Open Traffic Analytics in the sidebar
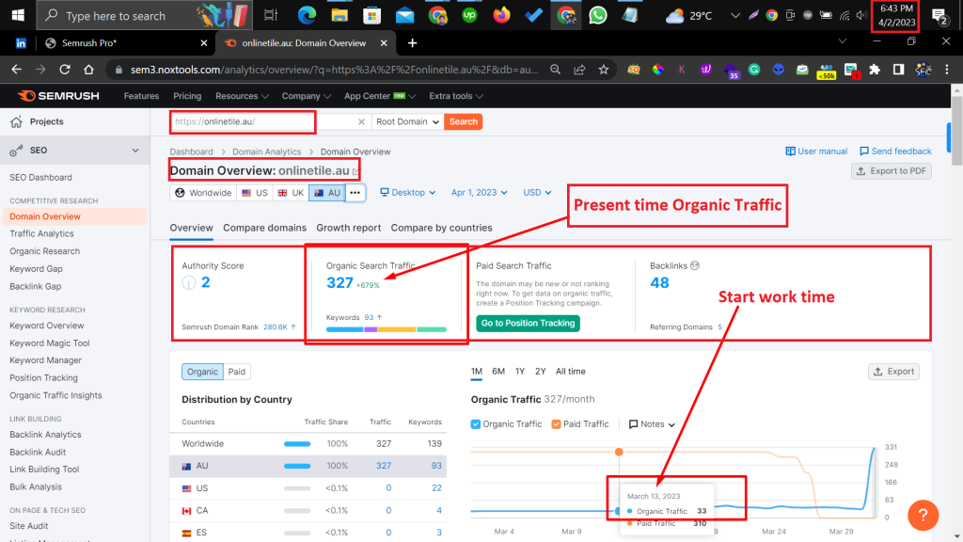Screen dimensions: 963x542 (41, 233)
